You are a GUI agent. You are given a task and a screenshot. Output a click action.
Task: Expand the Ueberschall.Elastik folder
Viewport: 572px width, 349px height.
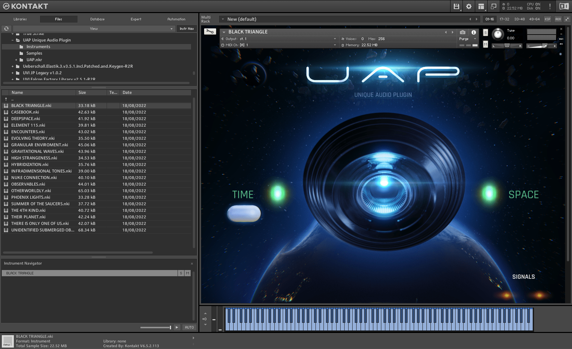coord(12,66)
